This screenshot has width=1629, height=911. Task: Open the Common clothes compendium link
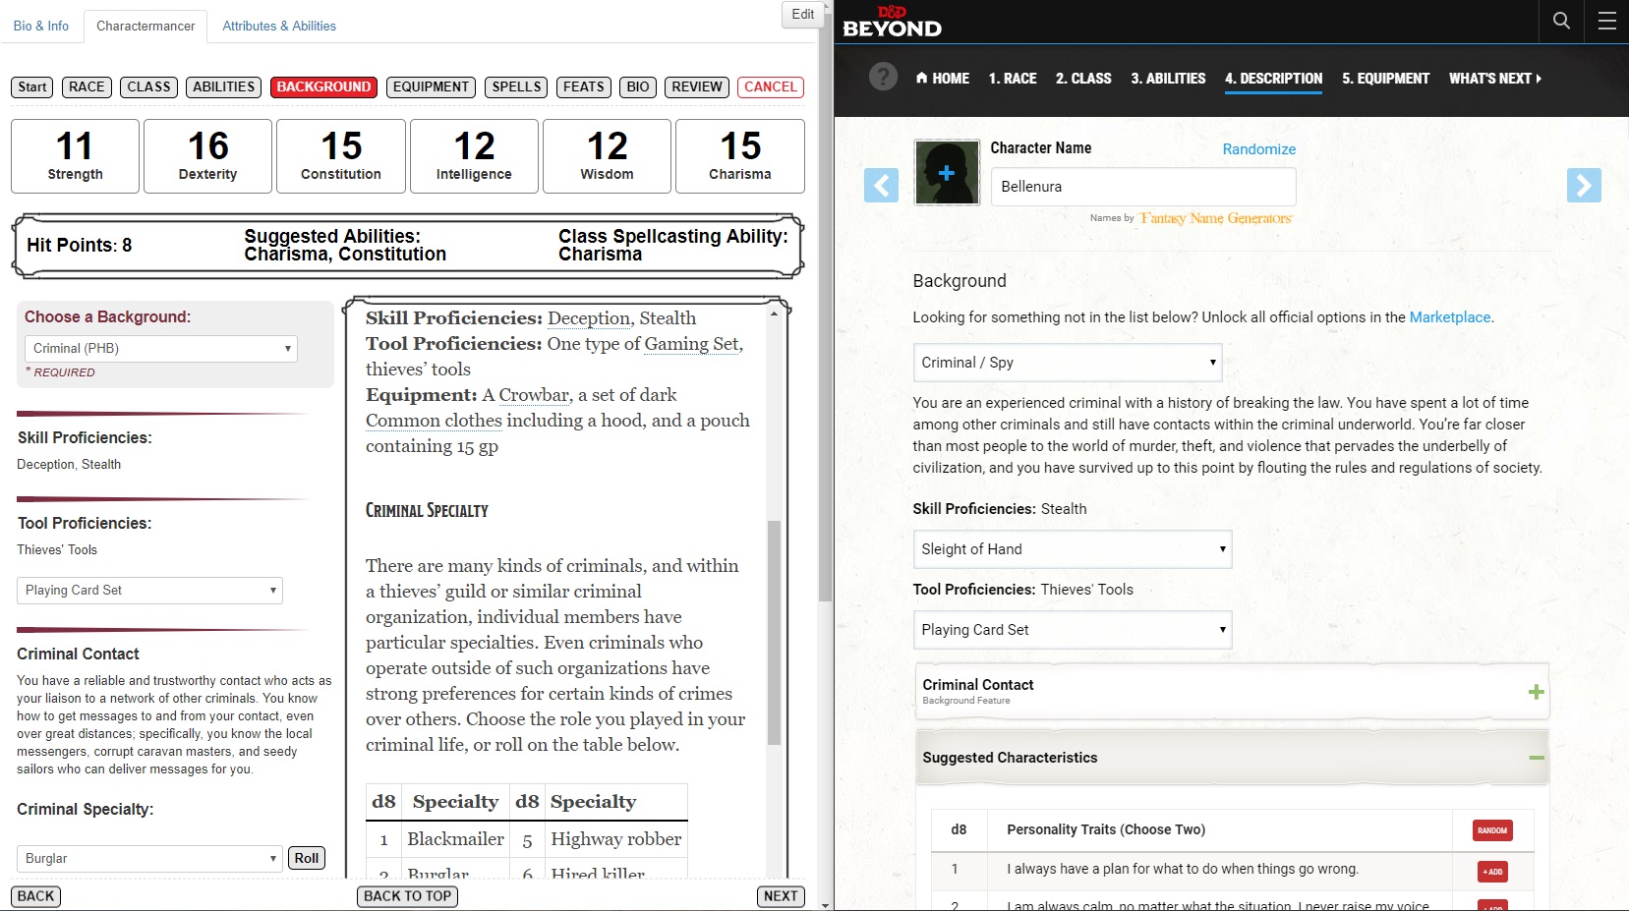434,421
